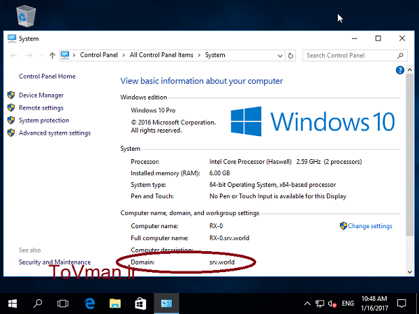Expand chevron after Control Panel breadcrumb

(x=124, y=55)
